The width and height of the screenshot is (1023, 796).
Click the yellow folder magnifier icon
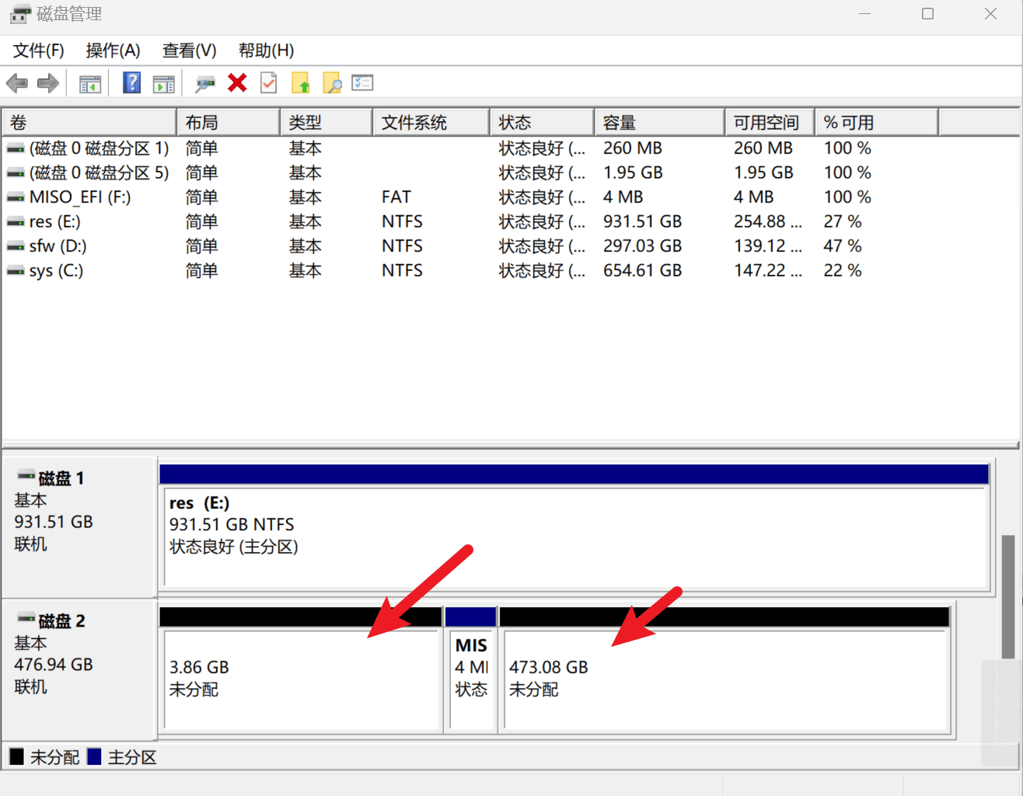click(332, 83)
